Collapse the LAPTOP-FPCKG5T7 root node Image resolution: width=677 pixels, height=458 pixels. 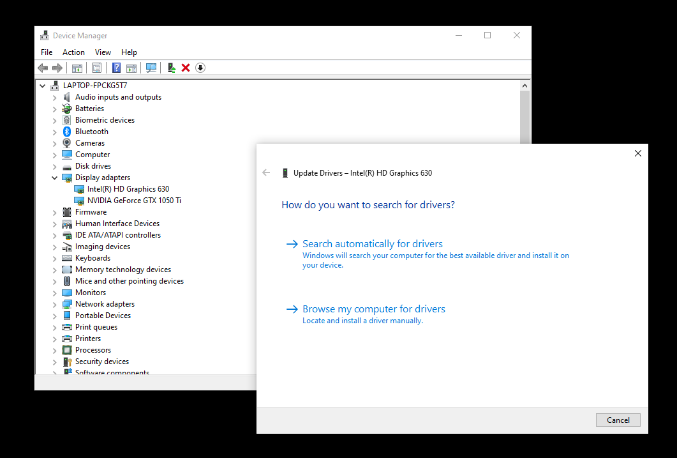point(42,86)
